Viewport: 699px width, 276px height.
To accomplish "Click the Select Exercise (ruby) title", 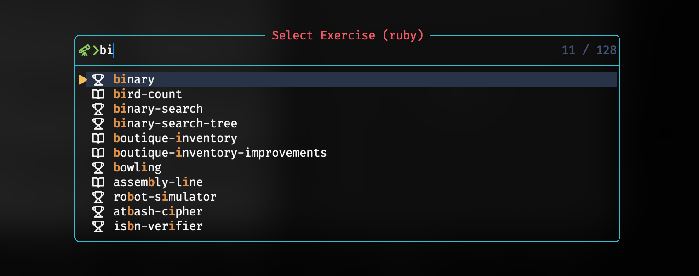I will (348, 36).
